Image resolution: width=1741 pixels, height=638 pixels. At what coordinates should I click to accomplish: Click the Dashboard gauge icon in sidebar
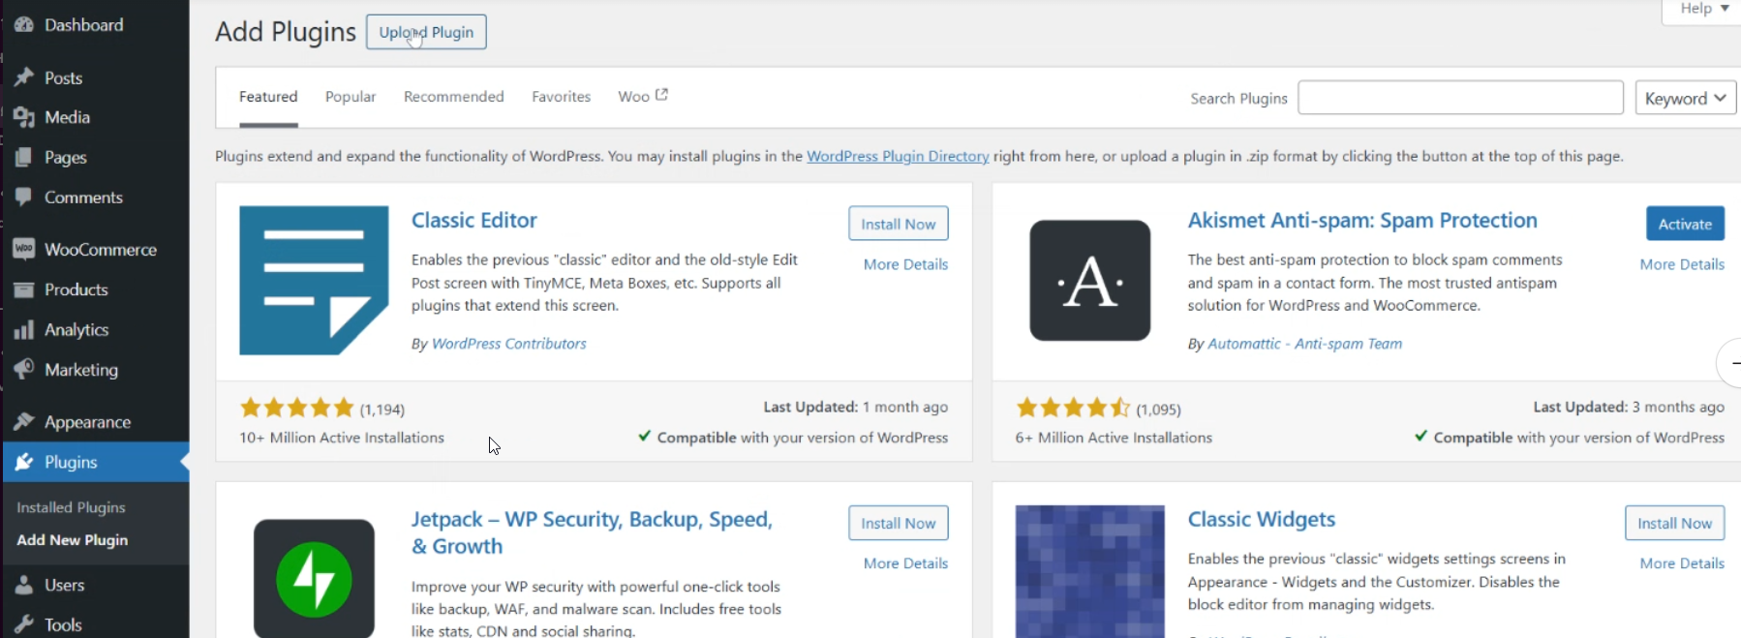pos(24,25)
